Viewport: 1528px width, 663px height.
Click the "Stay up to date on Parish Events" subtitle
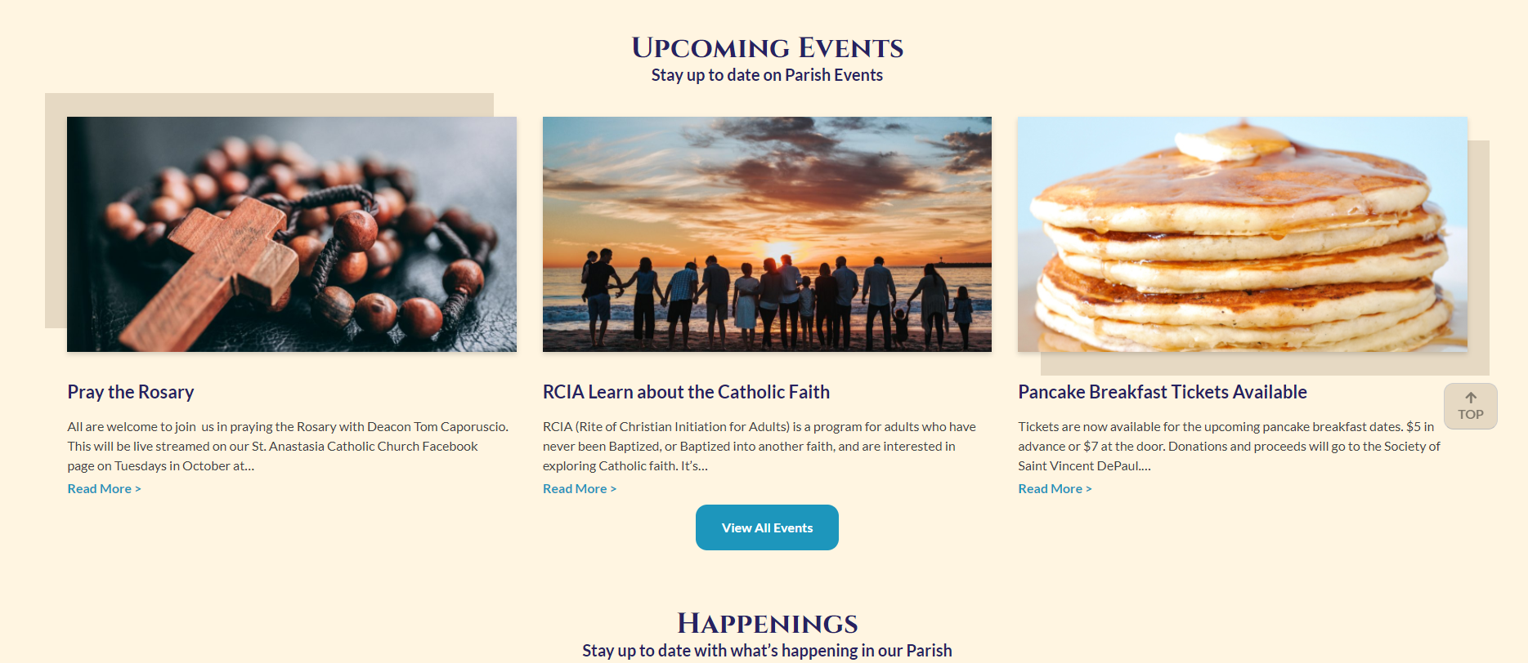[767, 75]
